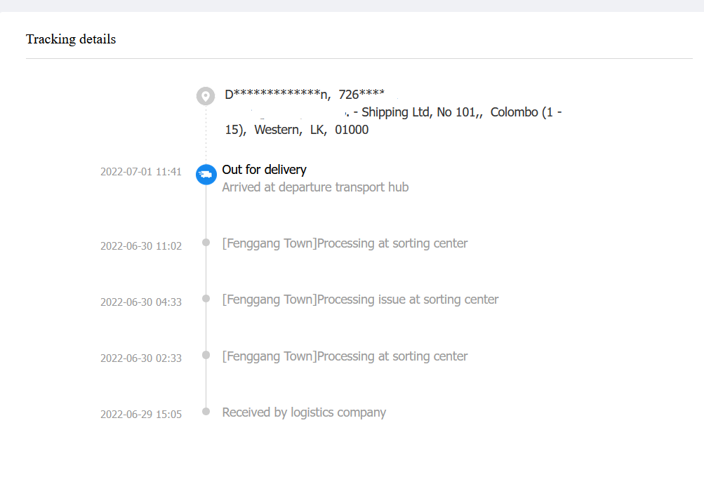This screenshot has height=484, width=704.
Task: Click the Western, LK, 01000 address line
Action: click(x=297, y=130)
